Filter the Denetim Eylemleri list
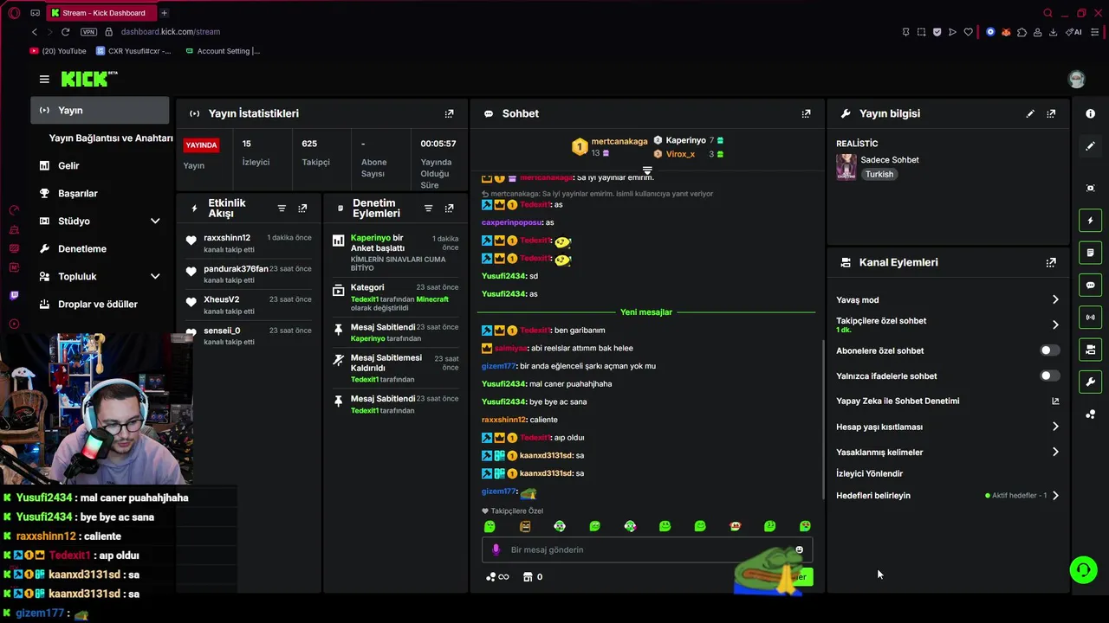 pos(428,209)
